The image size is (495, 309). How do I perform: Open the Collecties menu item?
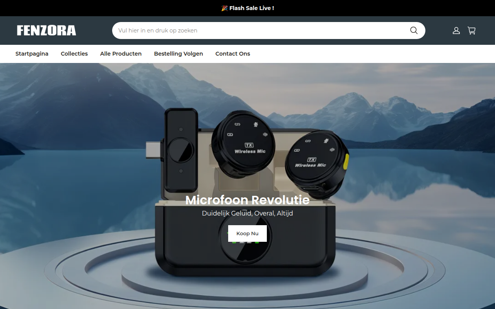[74, 54]
